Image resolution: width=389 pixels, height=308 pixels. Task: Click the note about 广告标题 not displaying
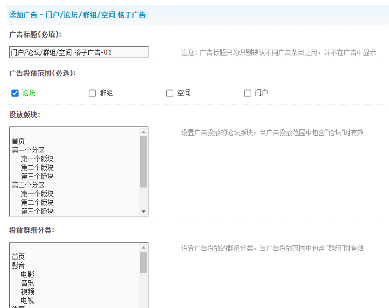[278, 53]
